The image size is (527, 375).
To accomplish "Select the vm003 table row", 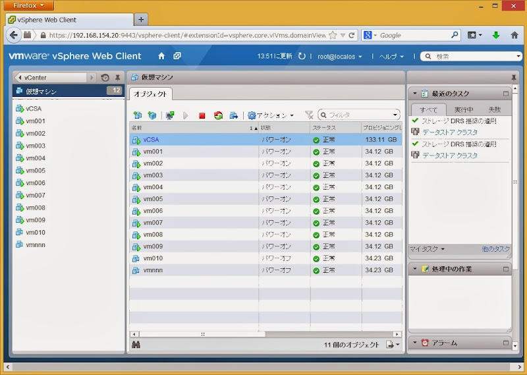I will tap(265, 175).
